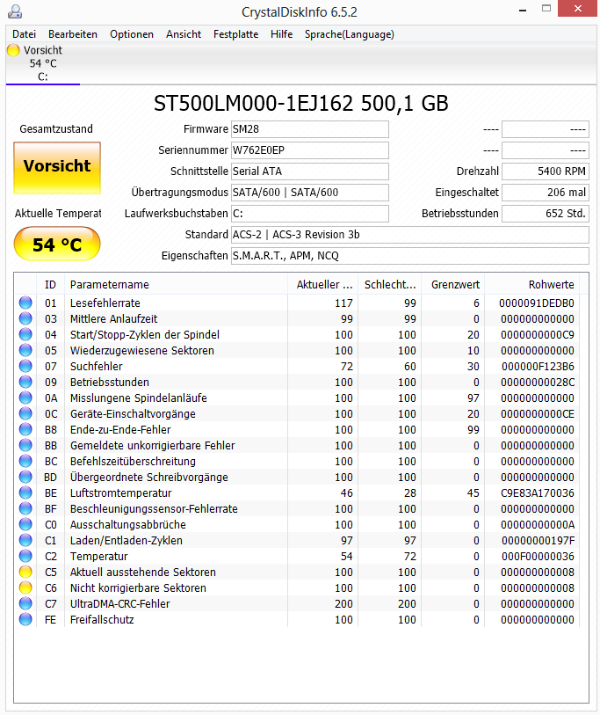The image size is (600, 715).
Task: Click status icon for Ende-zu-Ende-Fehler
Action: pos(25,429)
